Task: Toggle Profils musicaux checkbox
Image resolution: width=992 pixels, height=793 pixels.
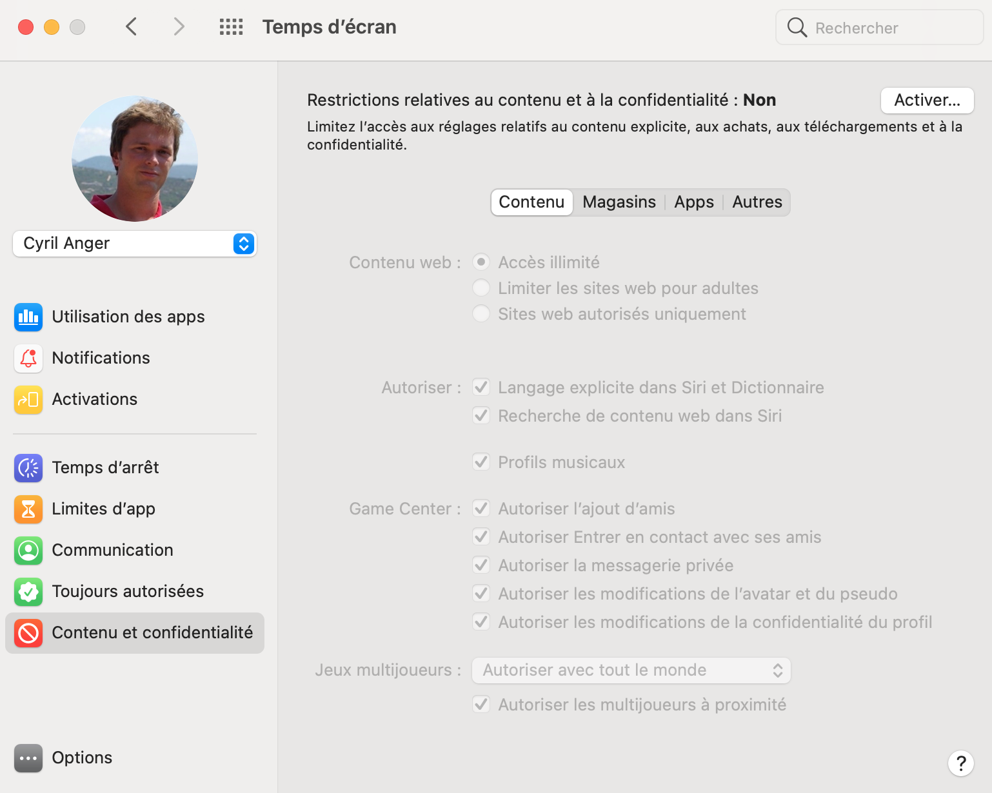Action: 481,462
